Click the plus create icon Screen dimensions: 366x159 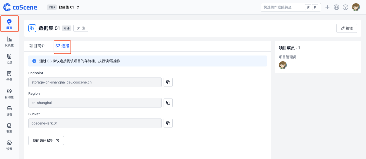click(x=327, y=7)
